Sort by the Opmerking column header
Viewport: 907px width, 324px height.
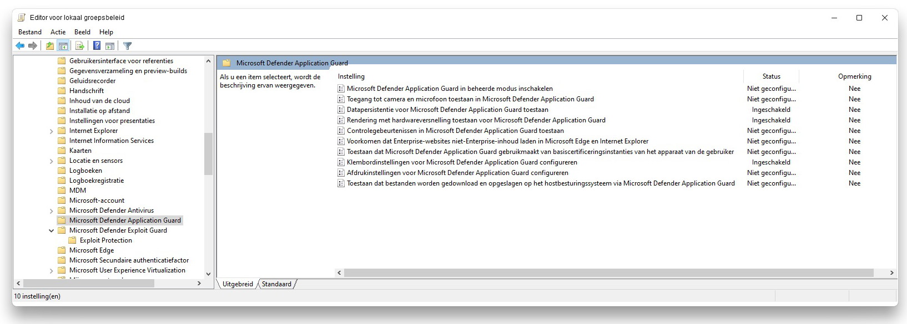point(854,76)
